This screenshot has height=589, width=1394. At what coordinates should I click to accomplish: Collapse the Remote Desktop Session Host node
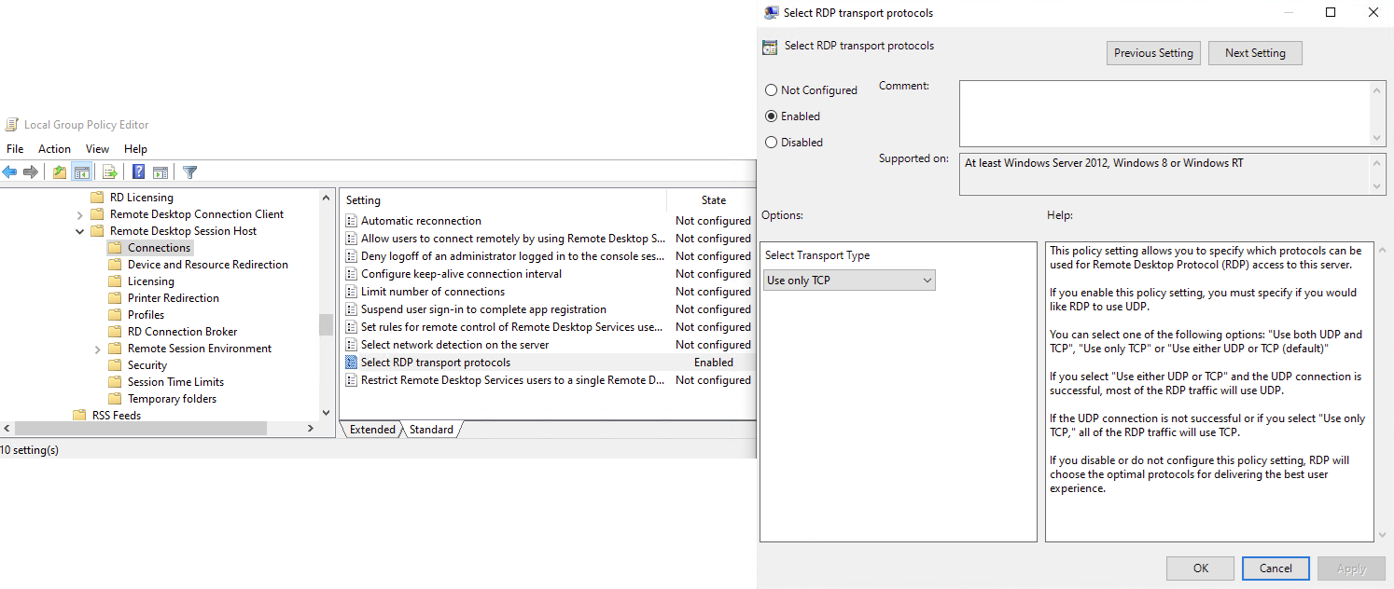pyautogui.click(x=79, y=230)
